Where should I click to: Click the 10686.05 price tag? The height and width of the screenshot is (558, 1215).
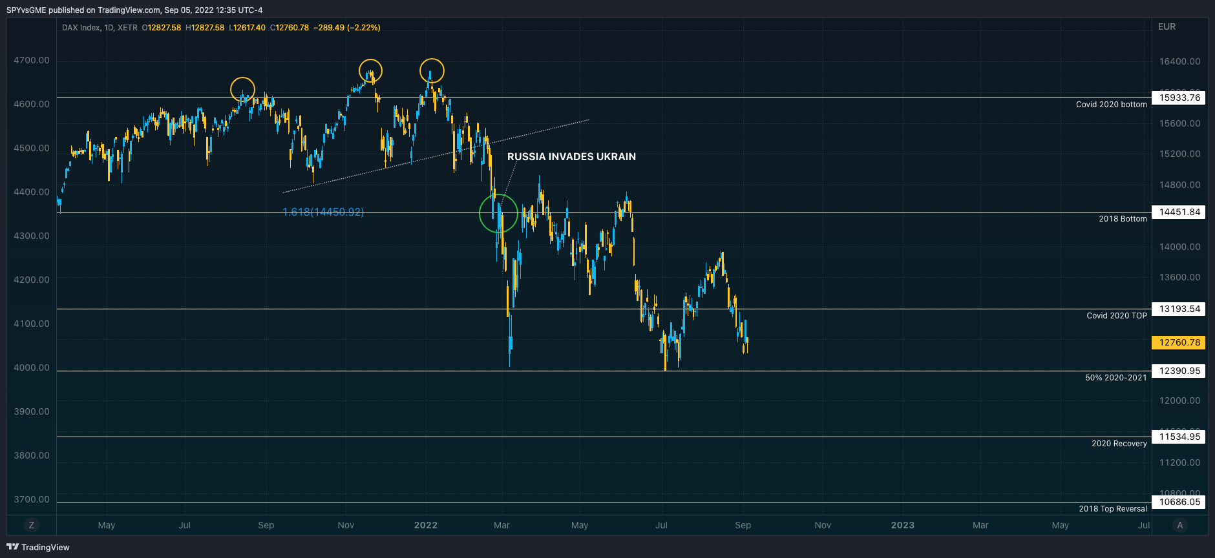[x=1179, y=502]
